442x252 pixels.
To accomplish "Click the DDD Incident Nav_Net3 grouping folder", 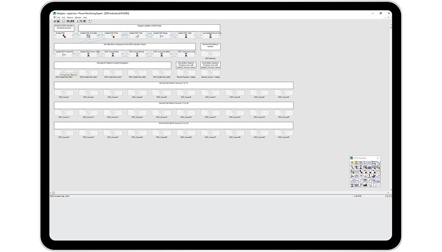I will [113, 73].
